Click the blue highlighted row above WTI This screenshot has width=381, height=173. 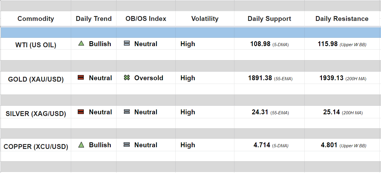coord(190,33)
